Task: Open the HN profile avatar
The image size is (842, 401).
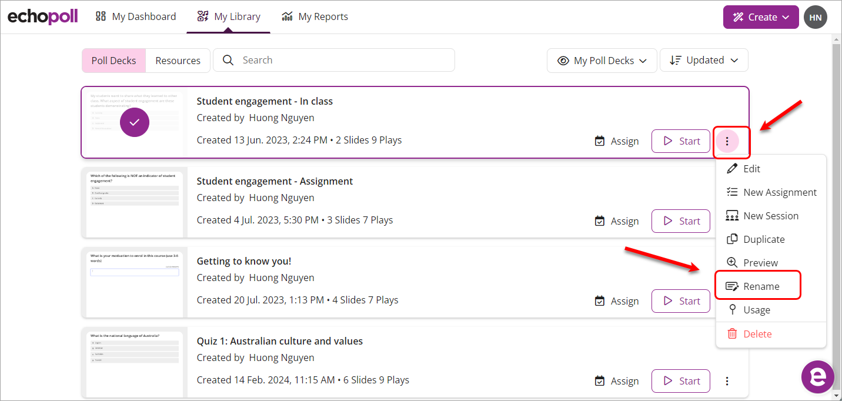Action: (816, 17)
